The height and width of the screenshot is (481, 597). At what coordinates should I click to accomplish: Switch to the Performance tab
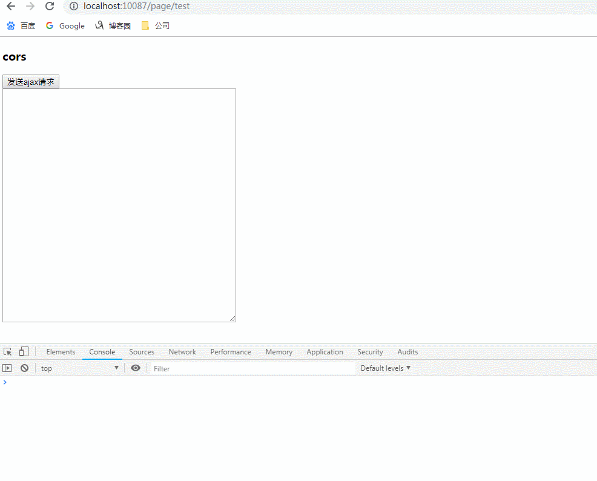(231, 352)
